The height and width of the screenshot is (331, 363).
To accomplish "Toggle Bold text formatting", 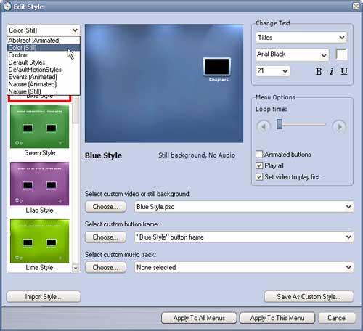I will (x=319, y=71).
